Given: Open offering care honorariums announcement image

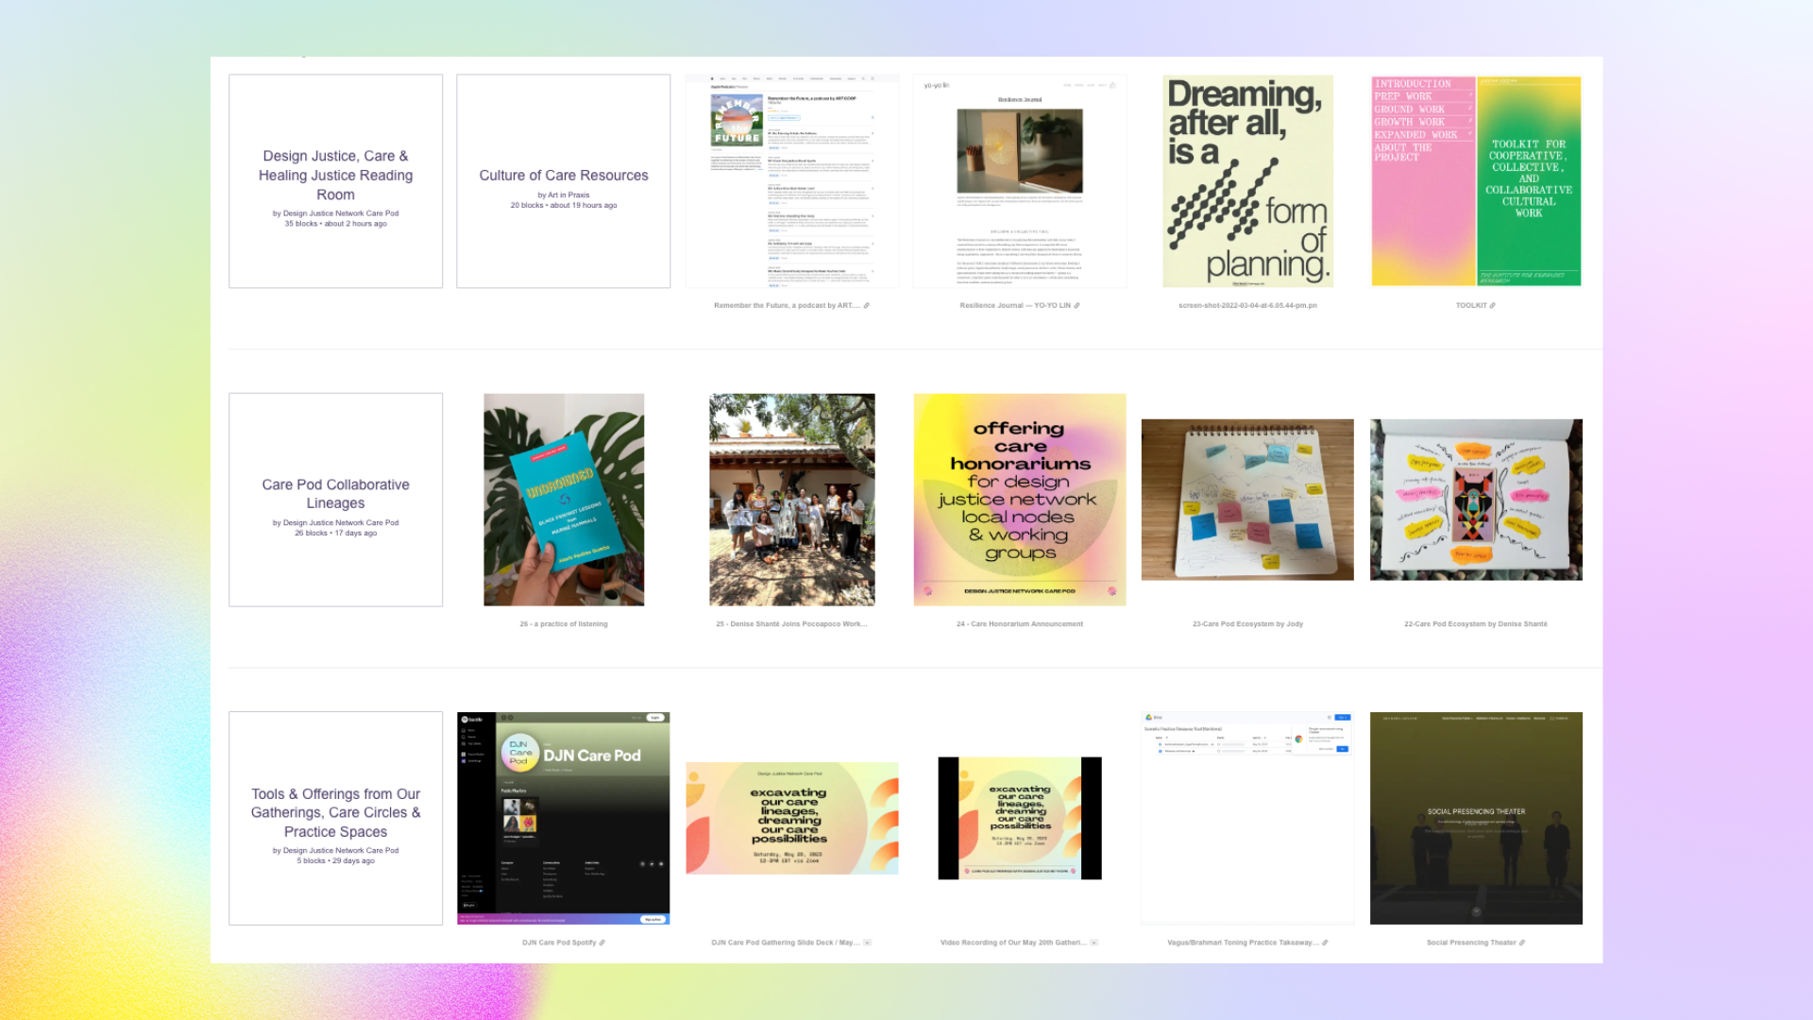Looking at the screenshot, I should pyautogui.click(x=1019, y=500).
